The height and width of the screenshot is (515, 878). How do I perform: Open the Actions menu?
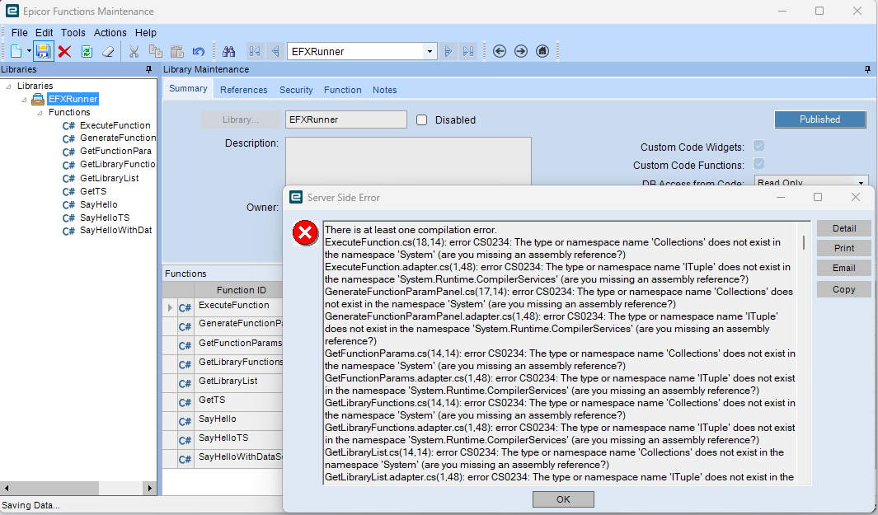pyautogui.click(x=110, y=32)
